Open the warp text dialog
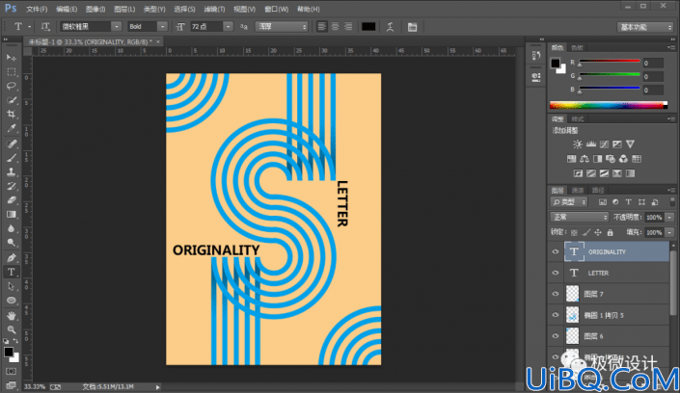680x393 pixels. click(390, 27)
